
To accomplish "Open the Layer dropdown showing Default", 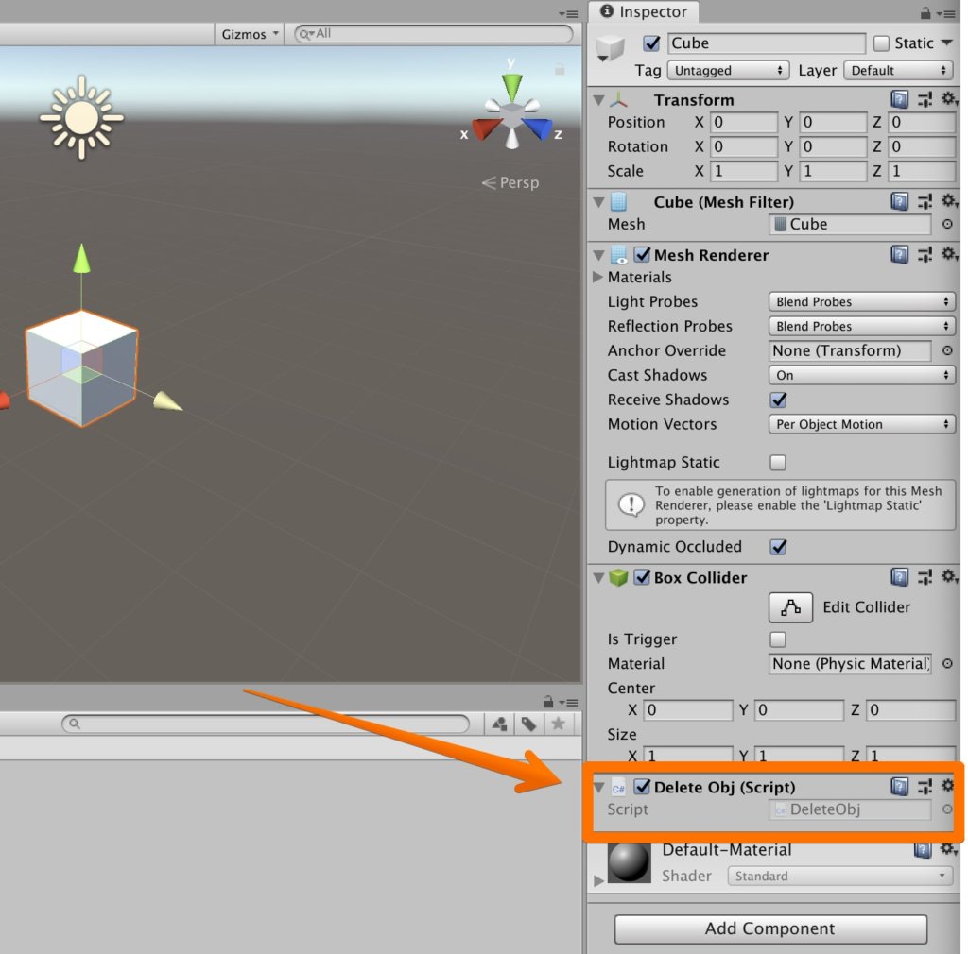I will click(898, 69).
